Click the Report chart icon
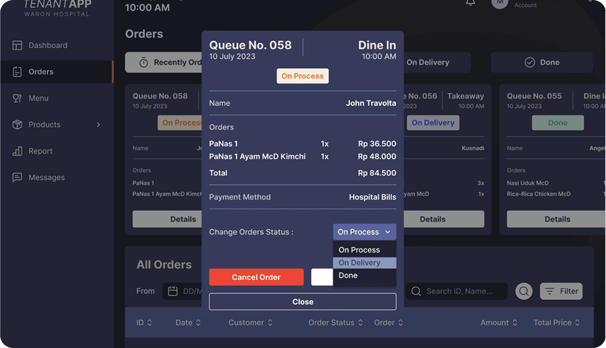The width and height of the screenshot is (606, 348). coord(17,151)
